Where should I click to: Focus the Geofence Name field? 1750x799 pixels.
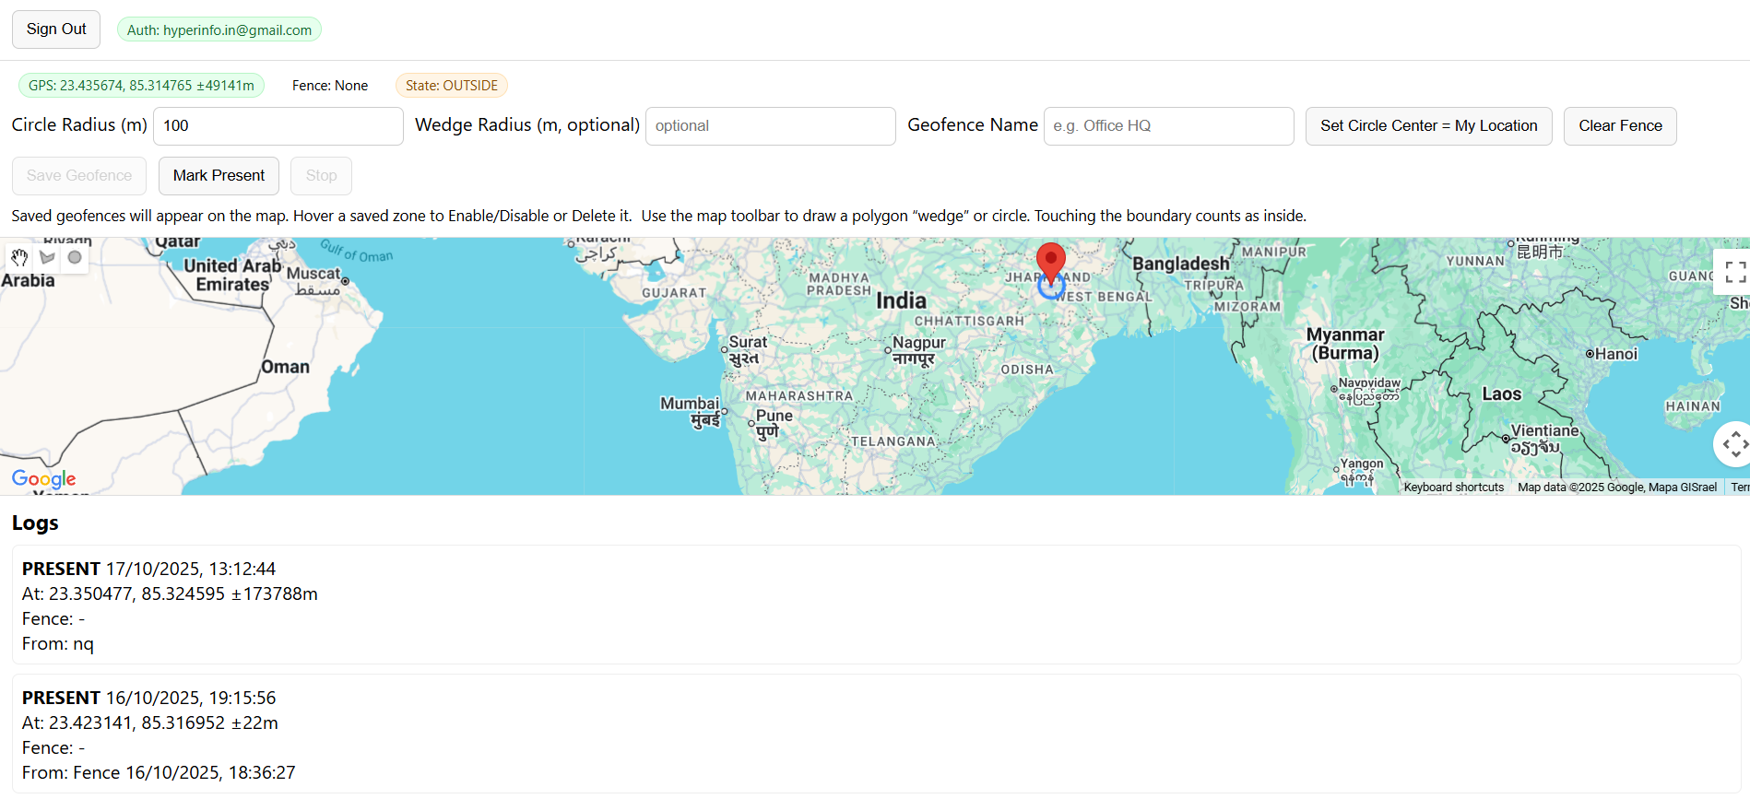1169,126
